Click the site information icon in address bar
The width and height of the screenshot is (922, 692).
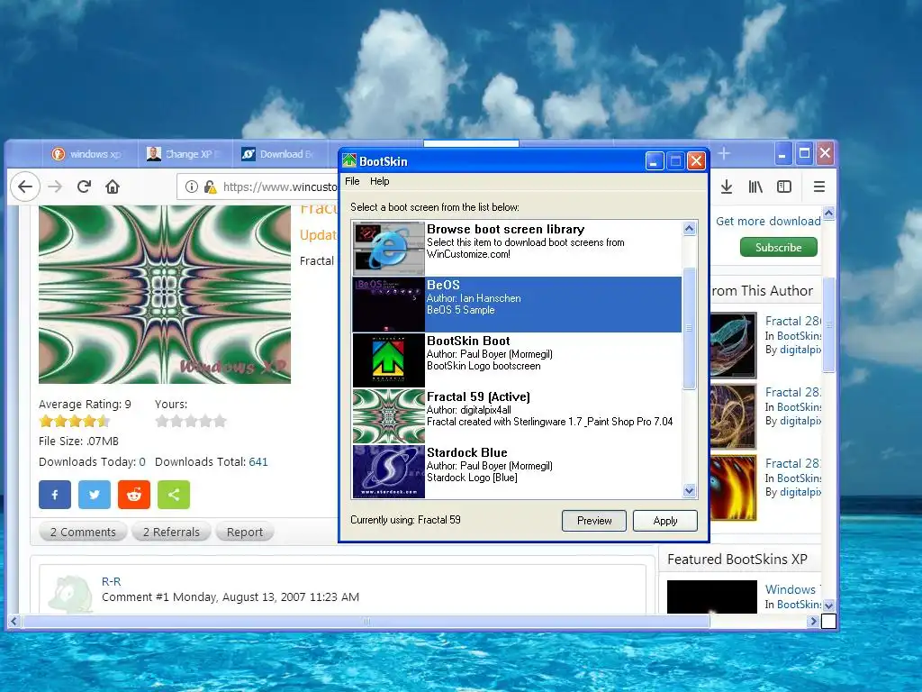pyautogui.click(x=192, y=187)
